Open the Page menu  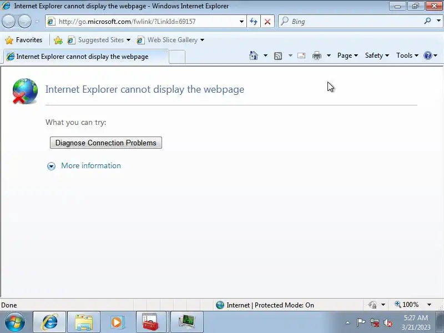point(347,56)
